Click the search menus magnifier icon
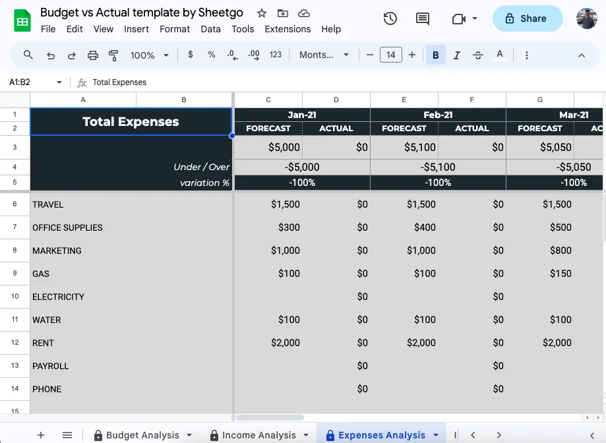The width and height of the screenshot is (606, 443). (28, 55)
